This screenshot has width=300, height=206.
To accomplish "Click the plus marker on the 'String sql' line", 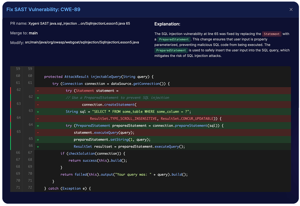I will click(38, 112).
